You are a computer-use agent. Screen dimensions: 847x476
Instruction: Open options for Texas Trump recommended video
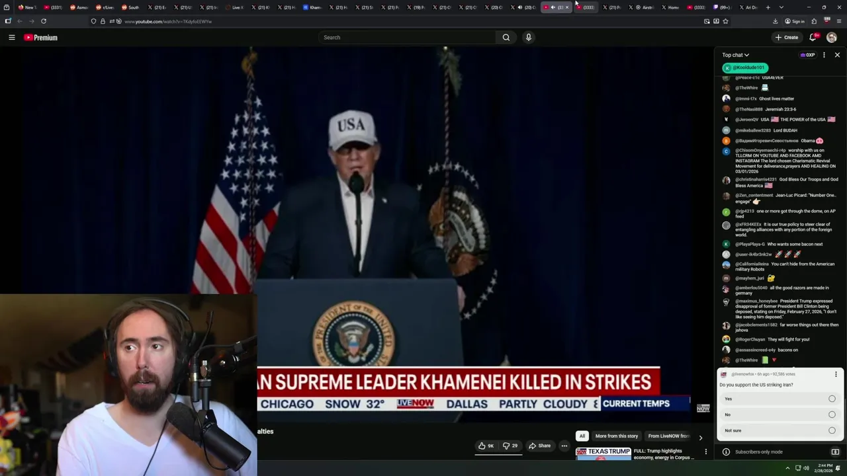[x=706, y=452]
